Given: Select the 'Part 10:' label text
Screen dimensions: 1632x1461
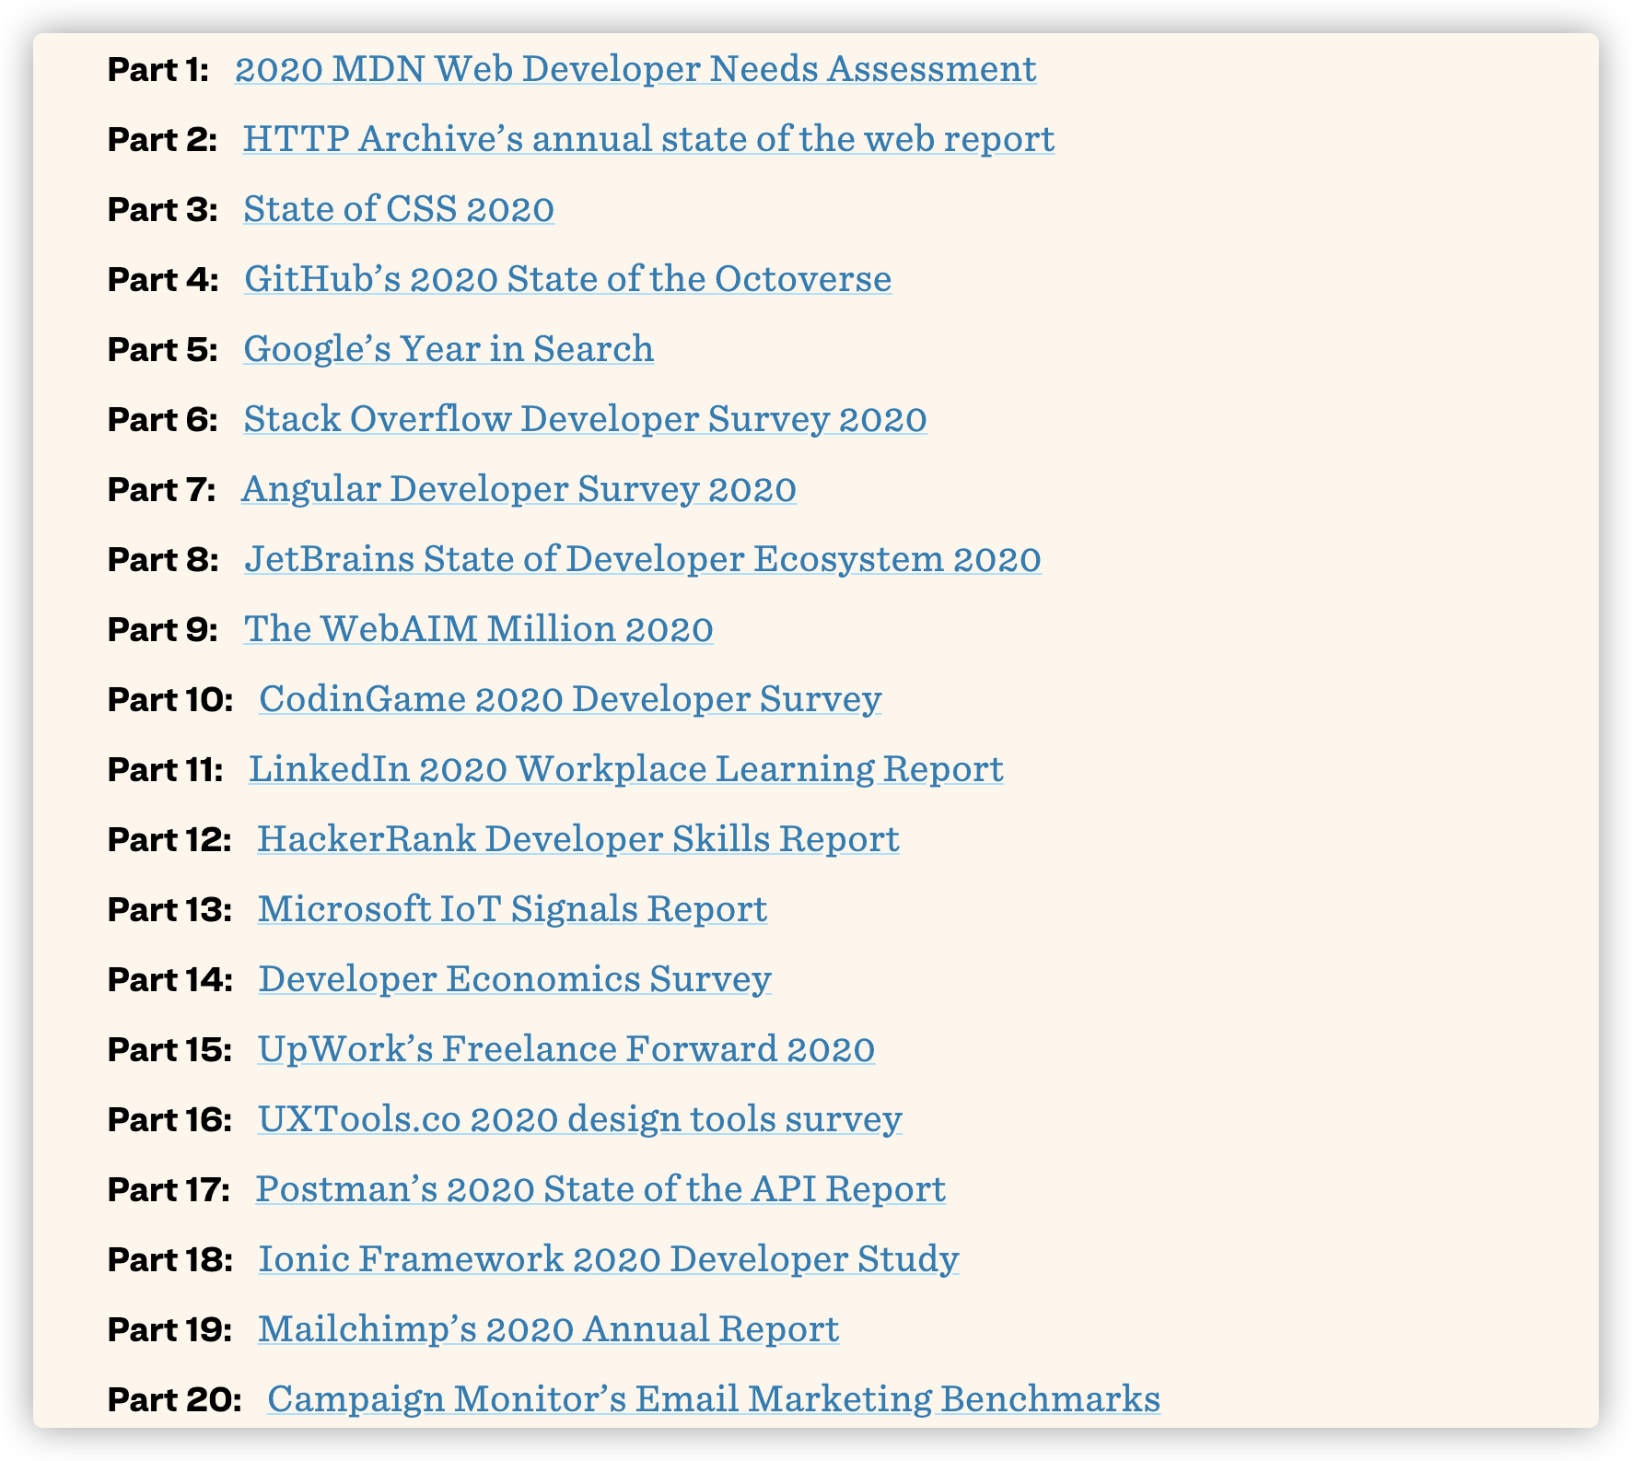Looking at the screenshot, I should point(170,699).
